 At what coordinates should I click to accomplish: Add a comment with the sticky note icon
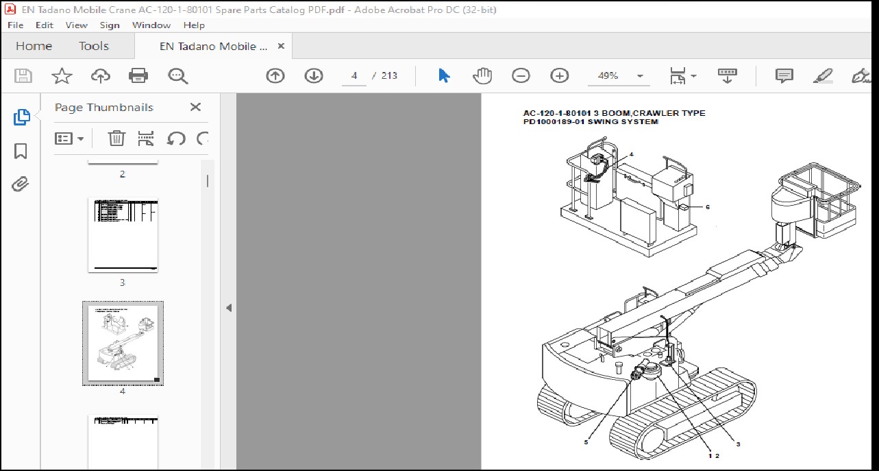tap(784, 76)
